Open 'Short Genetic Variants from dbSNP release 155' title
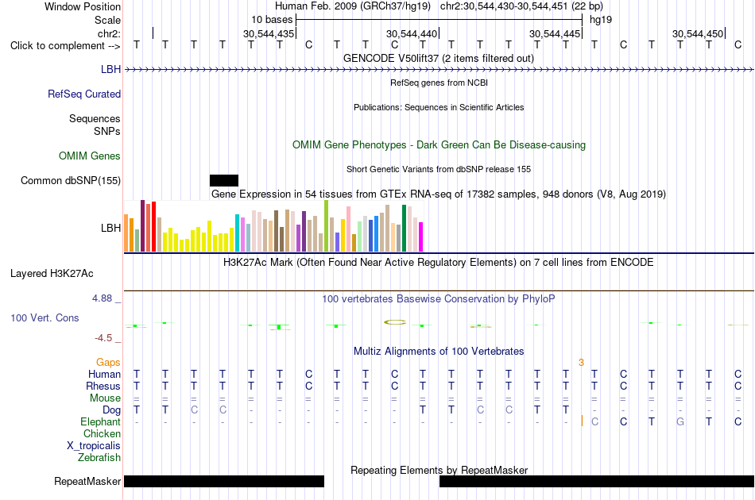 point(439,169)
